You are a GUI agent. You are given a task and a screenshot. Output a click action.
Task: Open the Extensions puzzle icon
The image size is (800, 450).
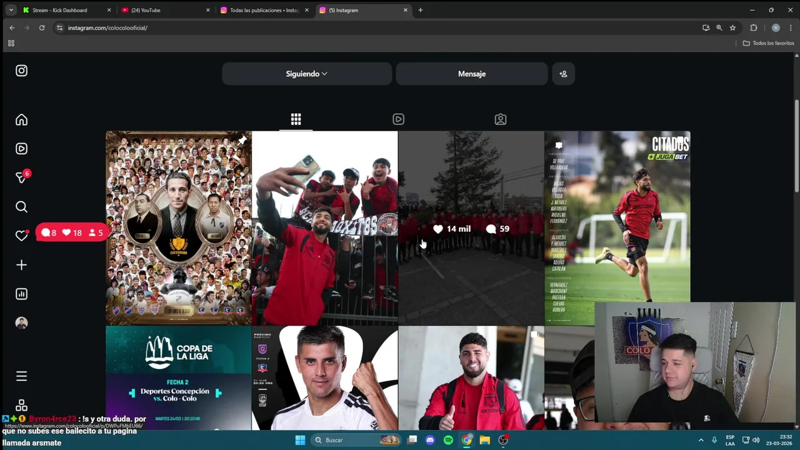coord(754,27)
